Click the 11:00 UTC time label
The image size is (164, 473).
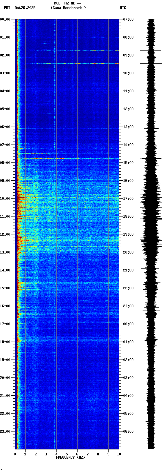[x=128, y=91]
